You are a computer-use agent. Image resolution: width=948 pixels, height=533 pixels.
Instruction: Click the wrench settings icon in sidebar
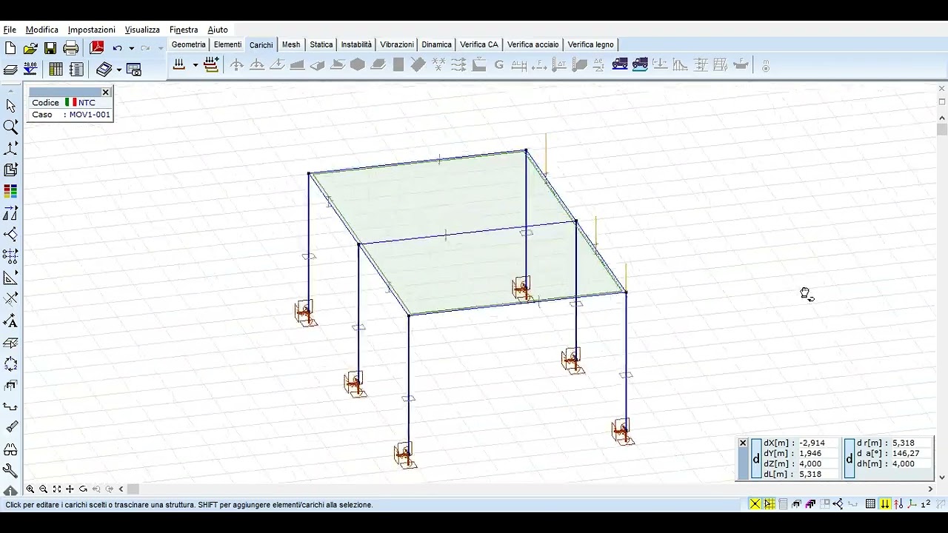tap(10, 470)
